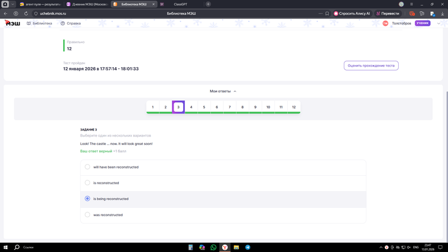Viewport: 448px width, 252px height.
Task: Choose the "was reconstructed" radio option
Action: 87,214
